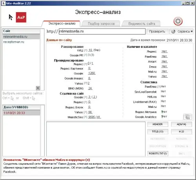Switch to the Видимость сайта tab

[x=142, y=24]
